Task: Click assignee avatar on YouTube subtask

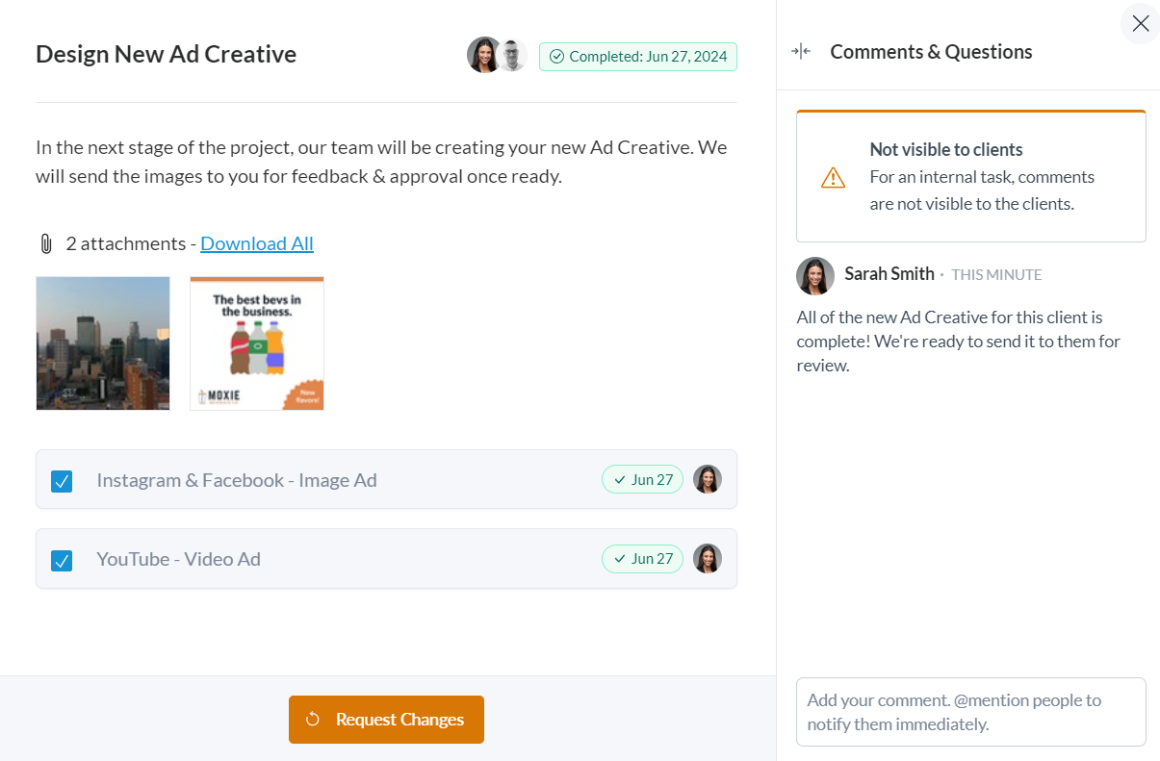Action: click(708, 559)
